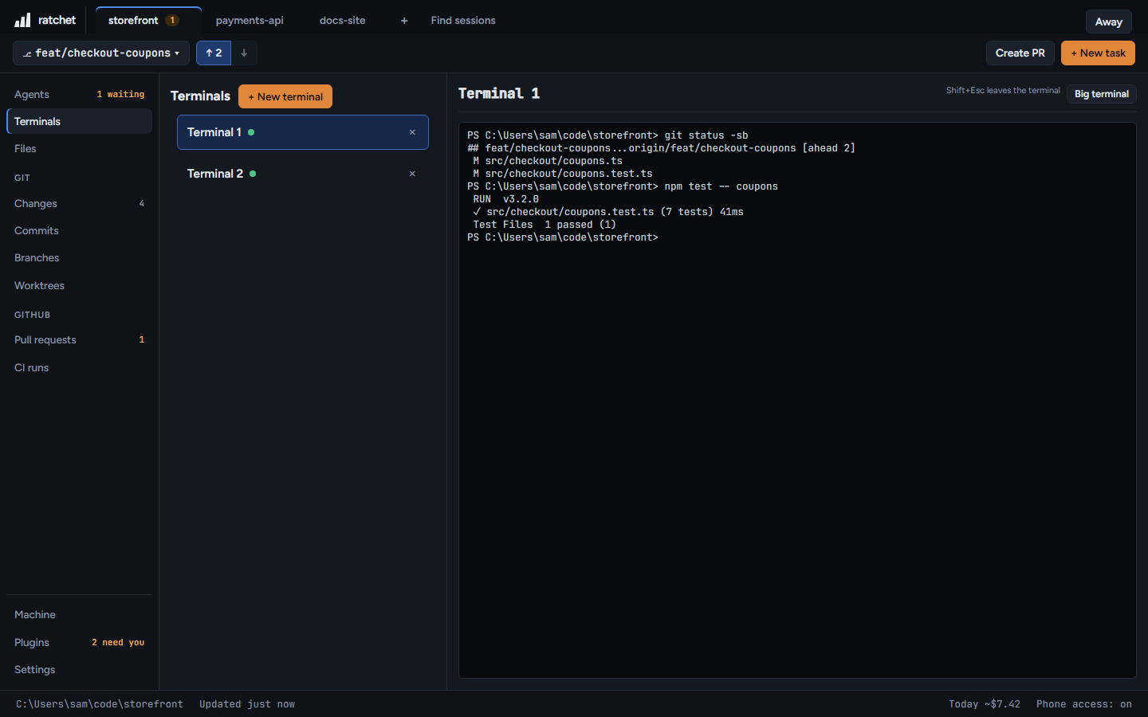
Task: Open Worktrees in the sidebar
Action: [79, 285]
